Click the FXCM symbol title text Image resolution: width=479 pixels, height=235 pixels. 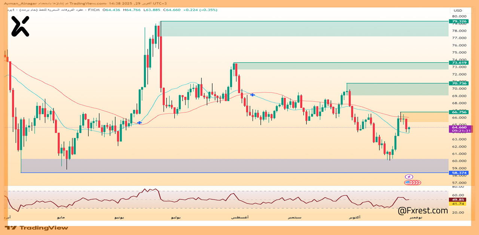[94, 10]
